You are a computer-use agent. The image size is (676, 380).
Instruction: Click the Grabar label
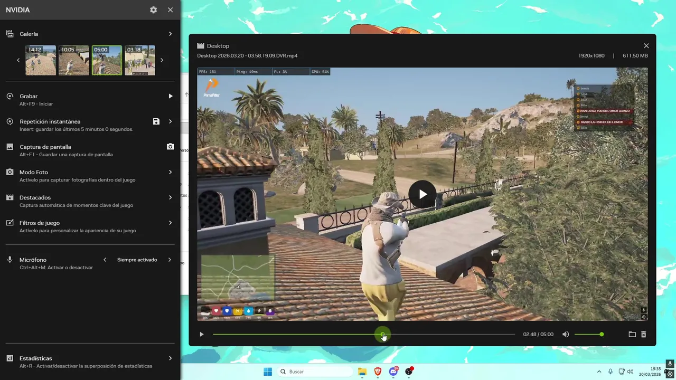(x=29, y=96)
